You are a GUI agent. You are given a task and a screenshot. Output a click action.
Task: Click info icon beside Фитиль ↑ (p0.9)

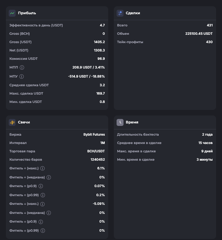click(x=41, y=186)
